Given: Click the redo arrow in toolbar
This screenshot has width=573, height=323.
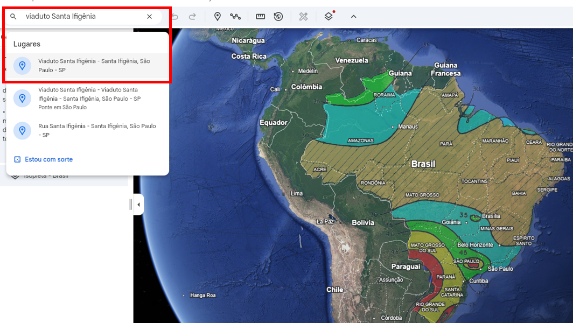Looking at the screenshot, I should (x=192, y=17).
